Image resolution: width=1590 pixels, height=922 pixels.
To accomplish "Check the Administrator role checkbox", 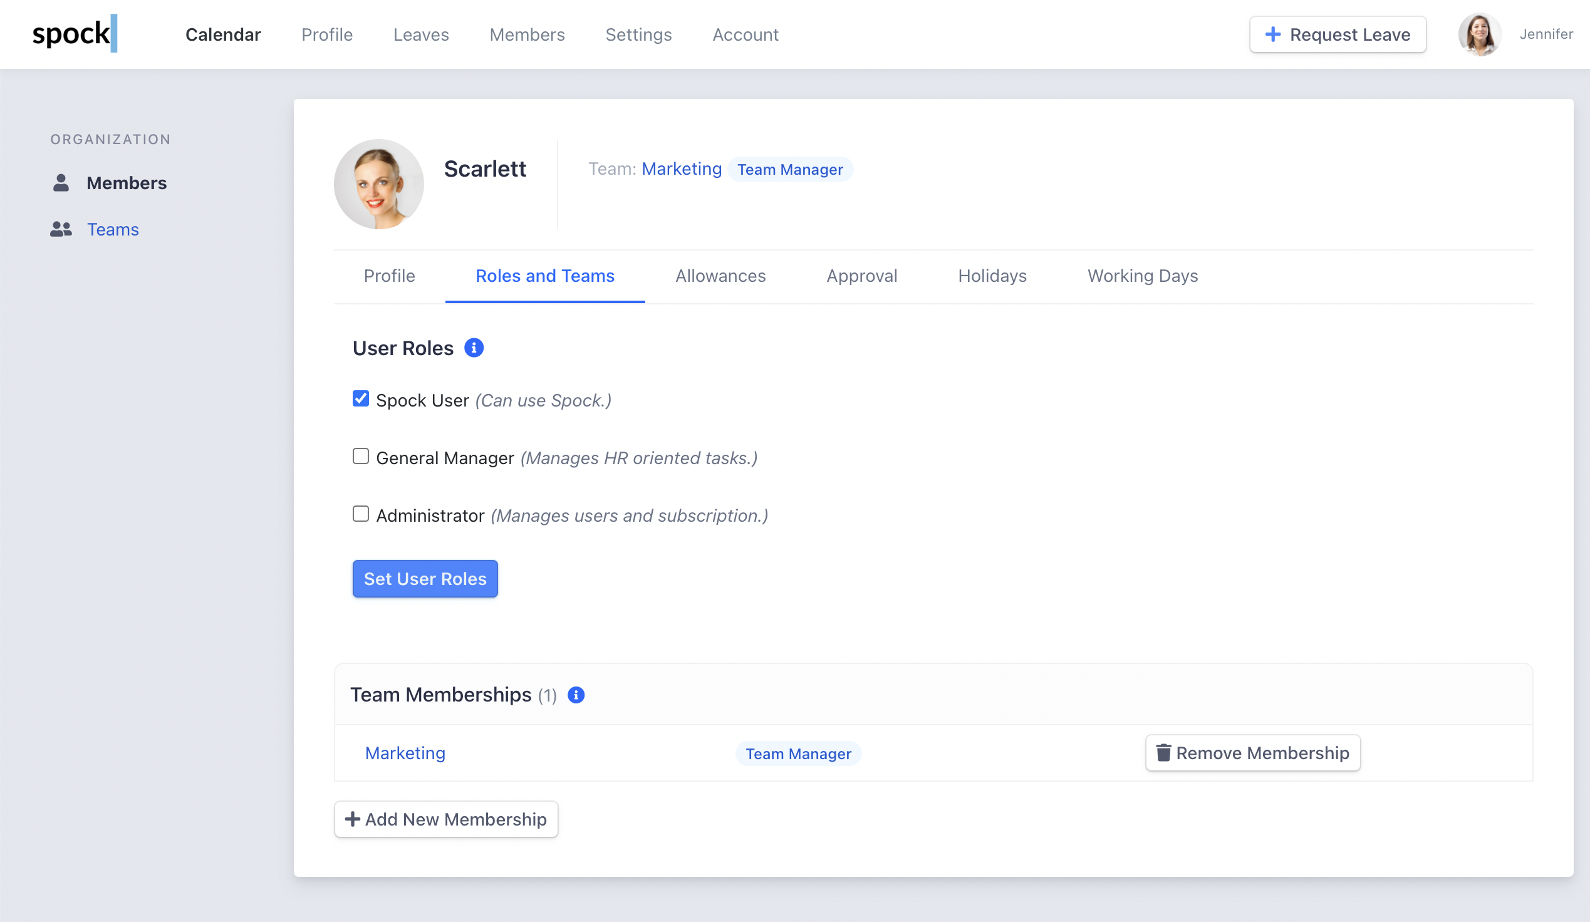I will click(360, 515).
